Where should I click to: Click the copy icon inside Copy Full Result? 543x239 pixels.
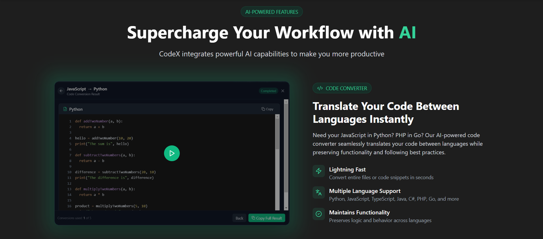(x=253, y=218)
